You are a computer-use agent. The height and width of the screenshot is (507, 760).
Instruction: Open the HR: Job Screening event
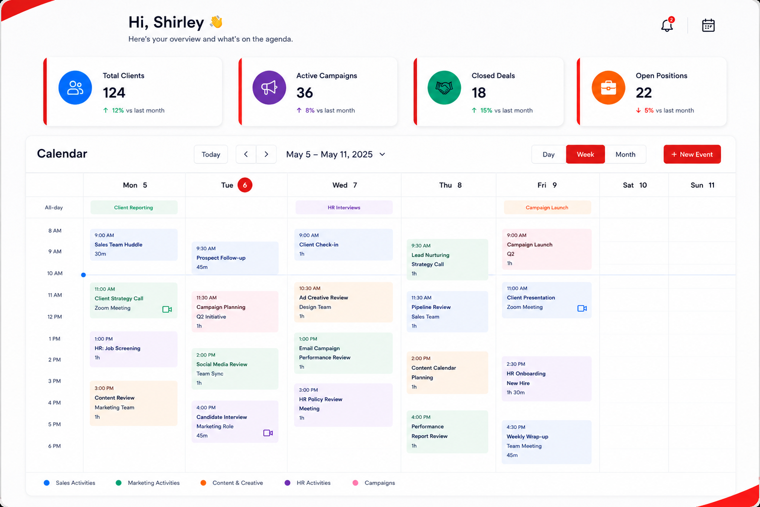(134, 349)
